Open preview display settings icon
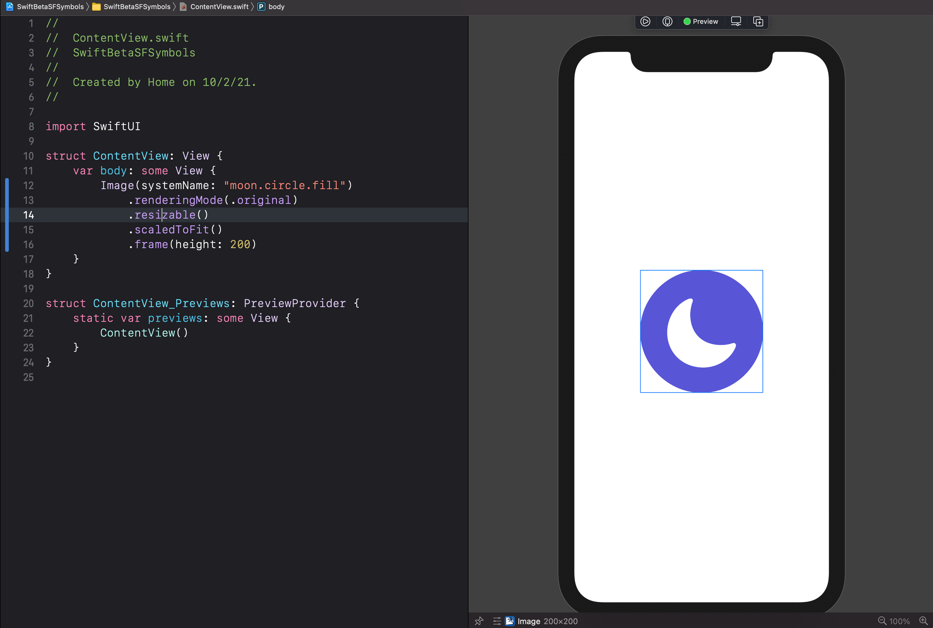Viewport: 933px width, 628px height. click(x=736, y=21)
